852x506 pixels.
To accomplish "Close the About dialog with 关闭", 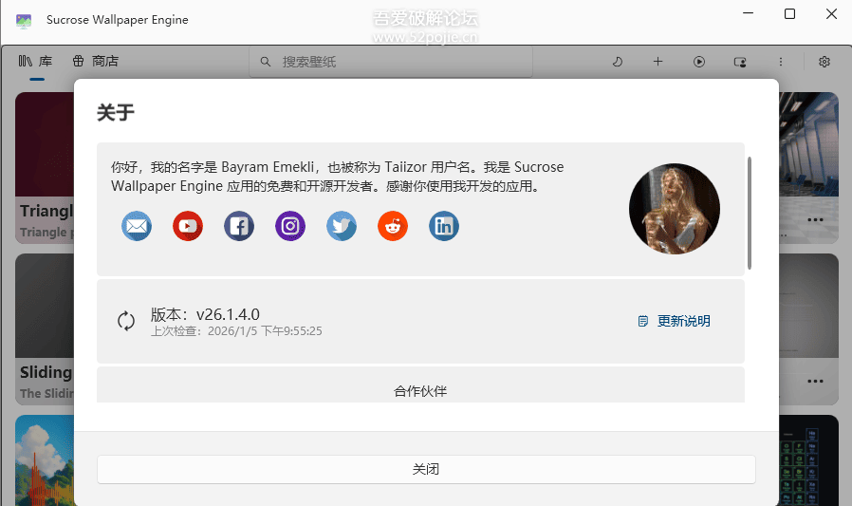I will (x=426, y=469).
